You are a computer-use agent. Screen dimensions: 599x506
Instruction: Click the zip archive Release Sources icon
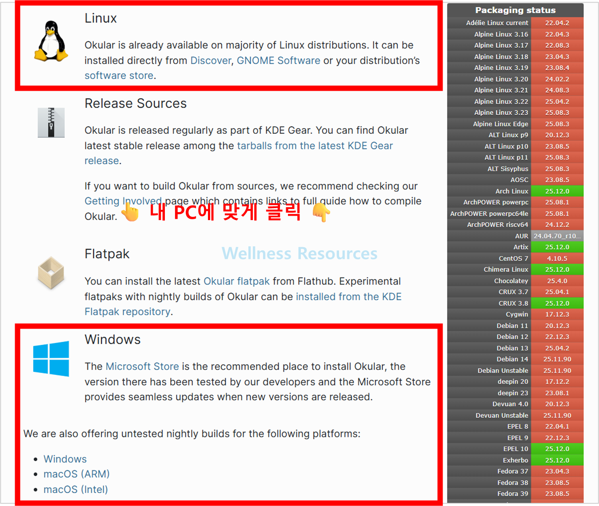(x=51, y=123)
